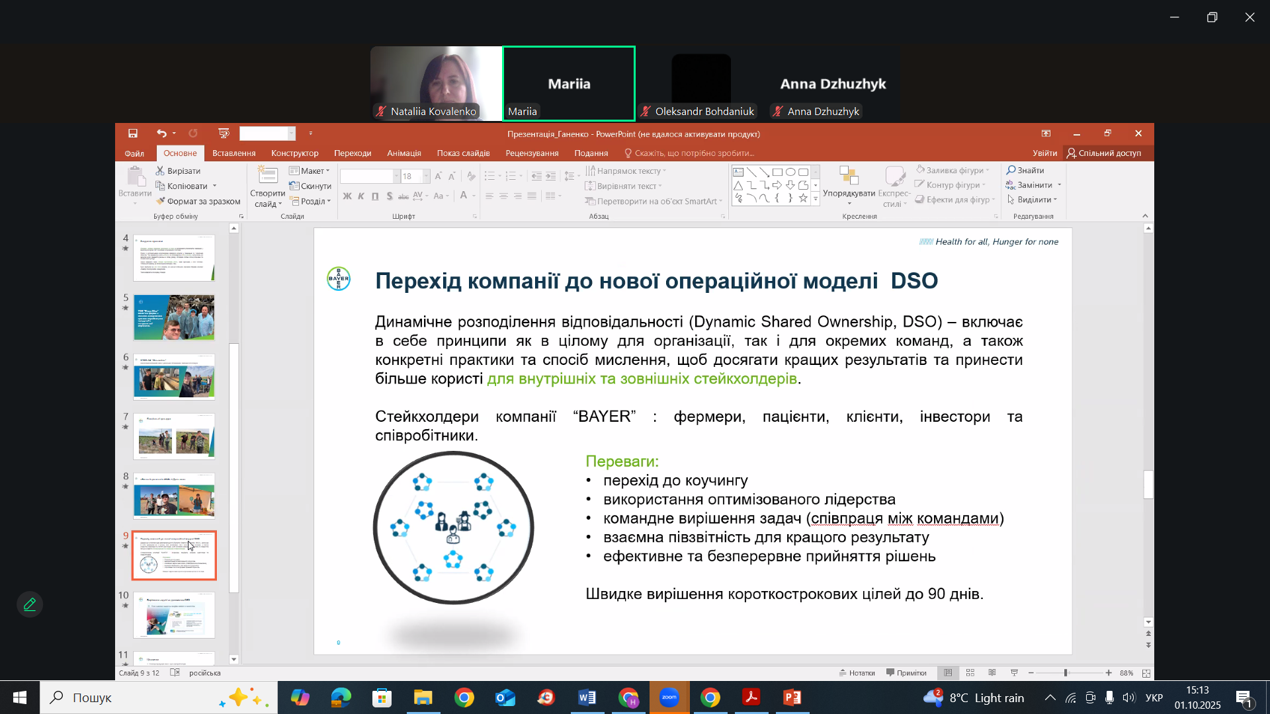The height and width of the screenshot is (714, 1270).
Task: Switch to the Анімація (Animations) tab
Action: [x=403, y=153]
